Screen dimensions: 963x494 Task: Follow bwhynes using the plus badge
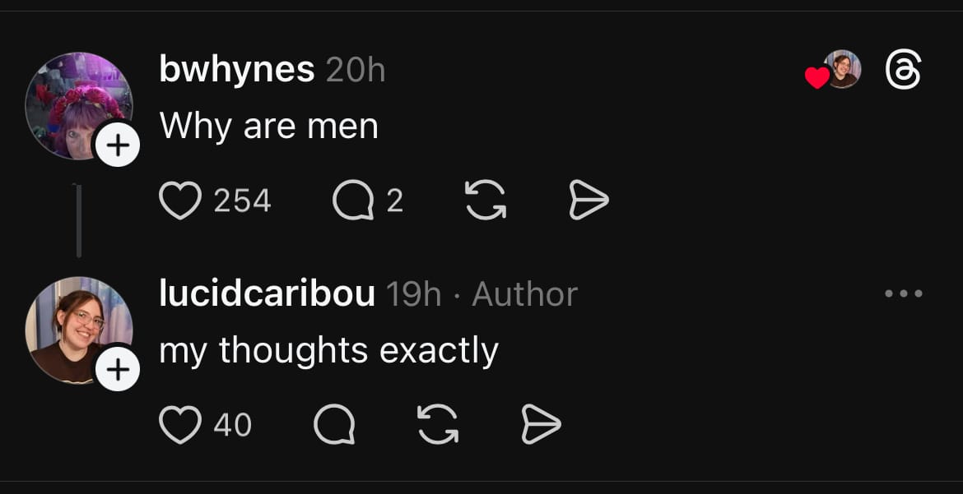click(118, 145)
